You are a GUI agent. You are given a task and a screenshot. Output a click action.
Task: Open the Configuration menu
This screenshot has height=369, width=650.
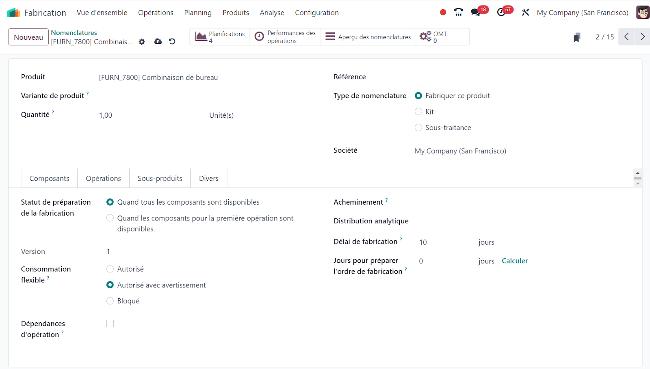(316, 13)
